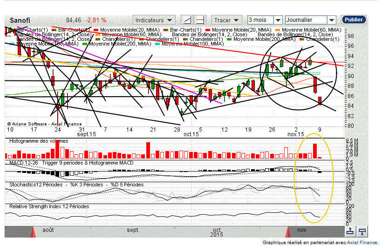
Task: Click the août label in timeline bar
Action: tap(48, 230)
